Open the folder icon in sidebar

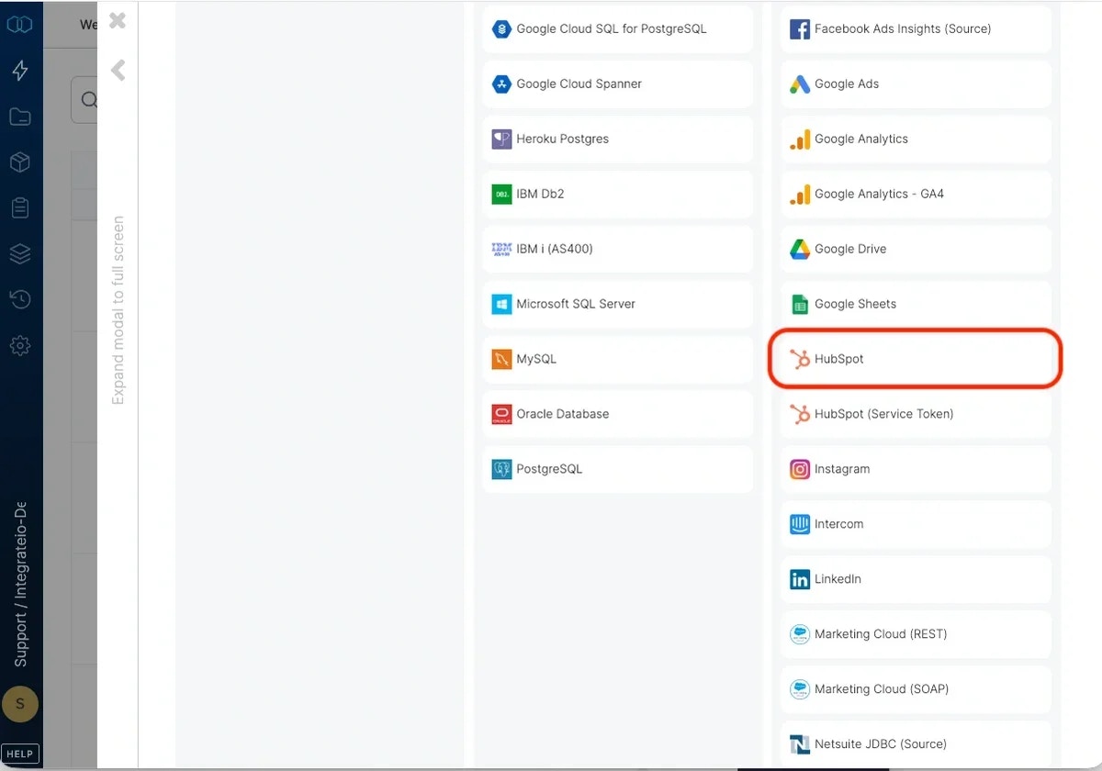coord(20,117)
